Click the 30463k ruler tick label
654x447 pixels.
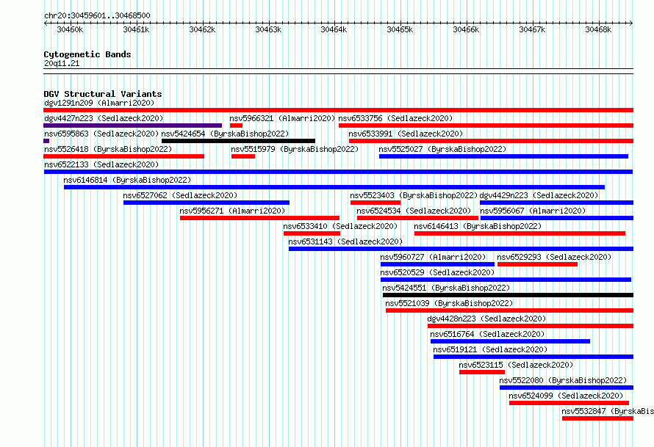[268, 29]
